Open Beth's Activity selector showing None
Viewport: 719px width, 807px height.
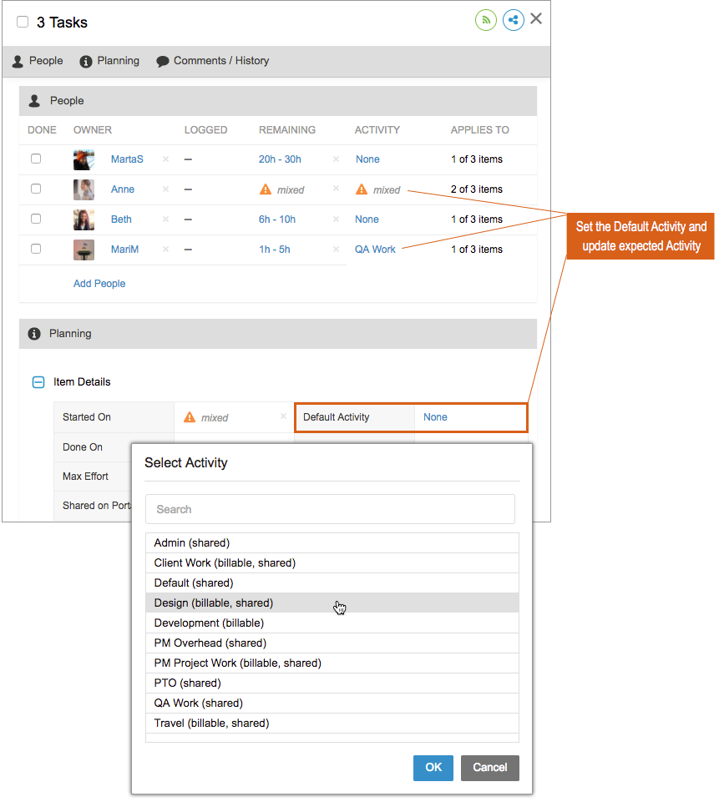pyautogui.click(x=367, y=219)
